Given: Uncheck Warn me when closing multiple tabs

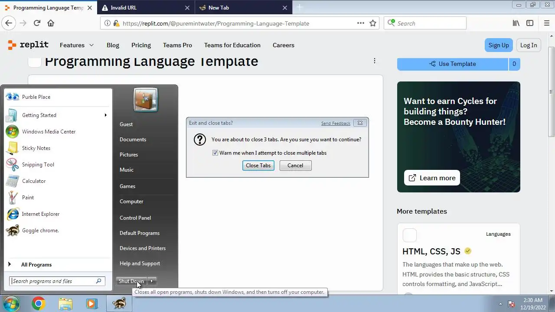Looking at the screenshot, I should point(215,153).
